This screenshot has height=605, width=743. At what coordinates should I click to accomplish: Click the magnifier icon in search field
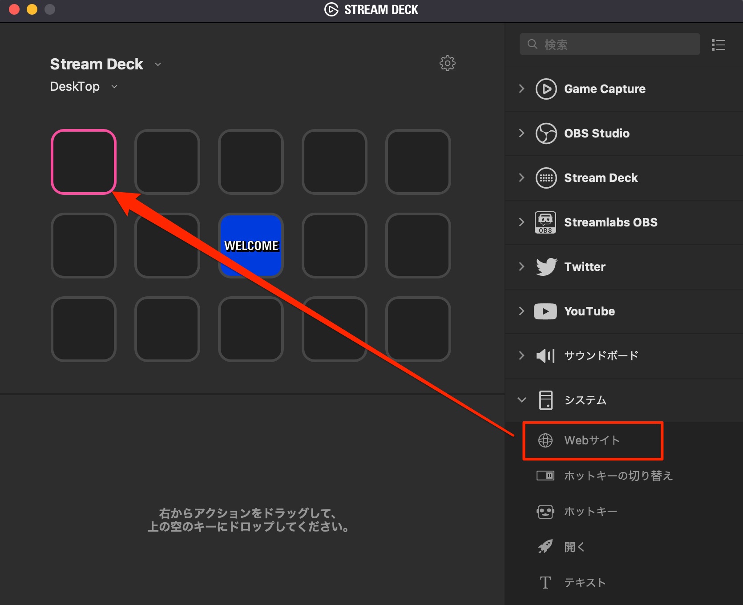click(x=533, y=44)
